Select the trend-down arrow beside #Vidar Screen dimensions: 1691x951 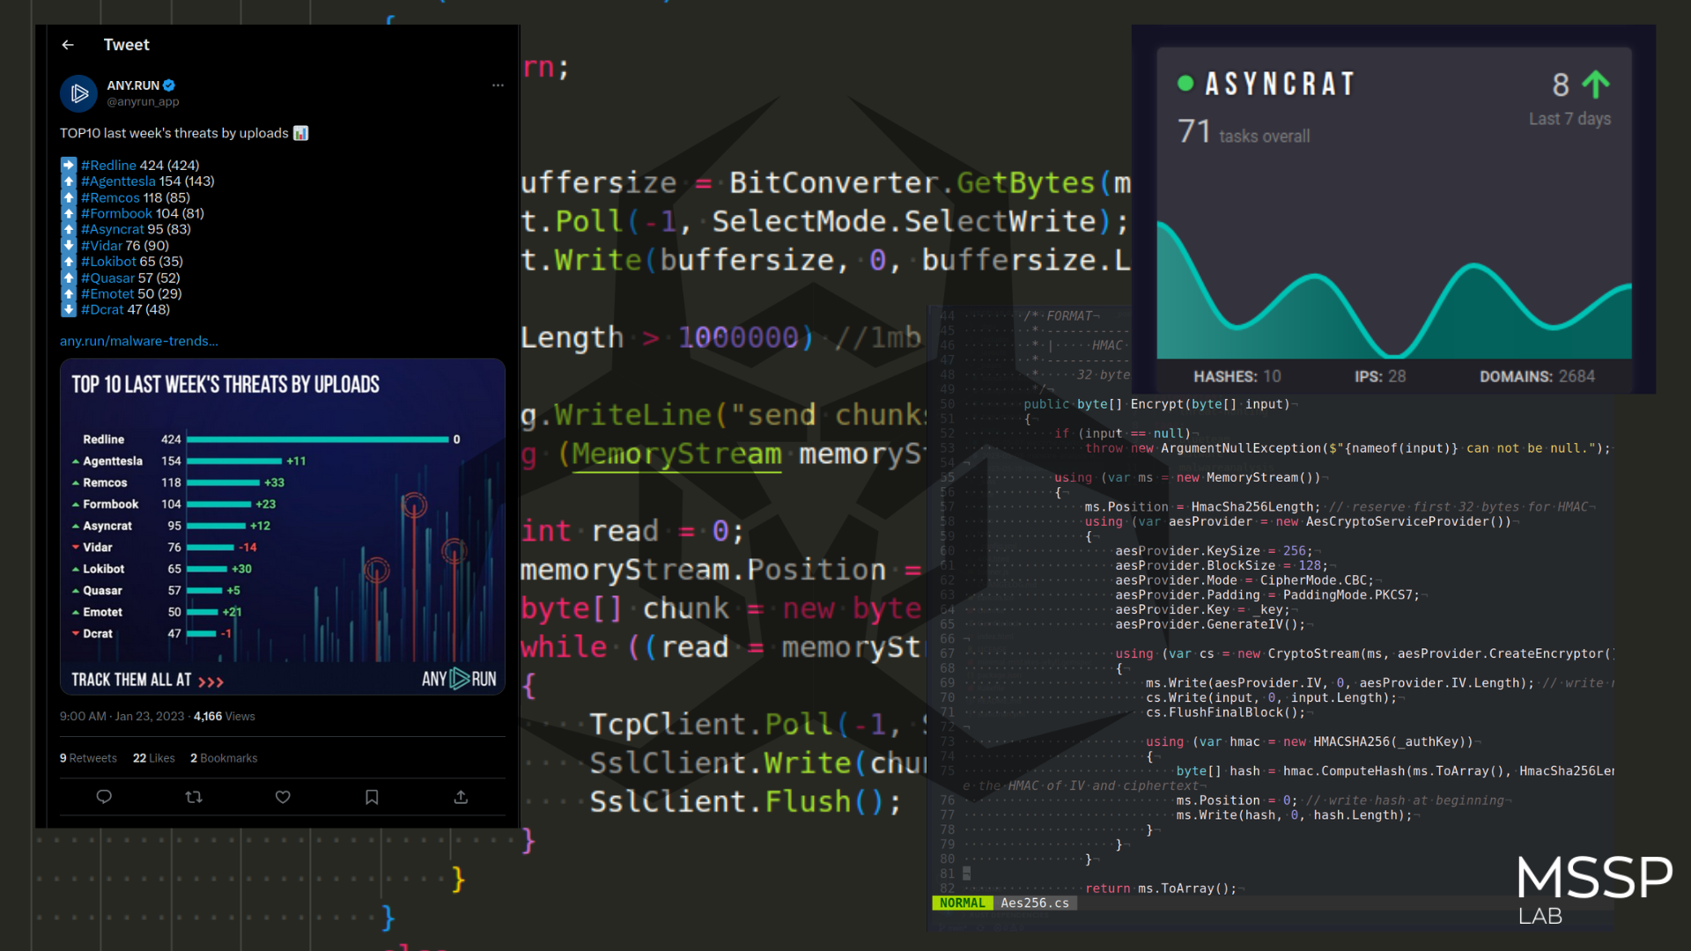tap(69, 245)
